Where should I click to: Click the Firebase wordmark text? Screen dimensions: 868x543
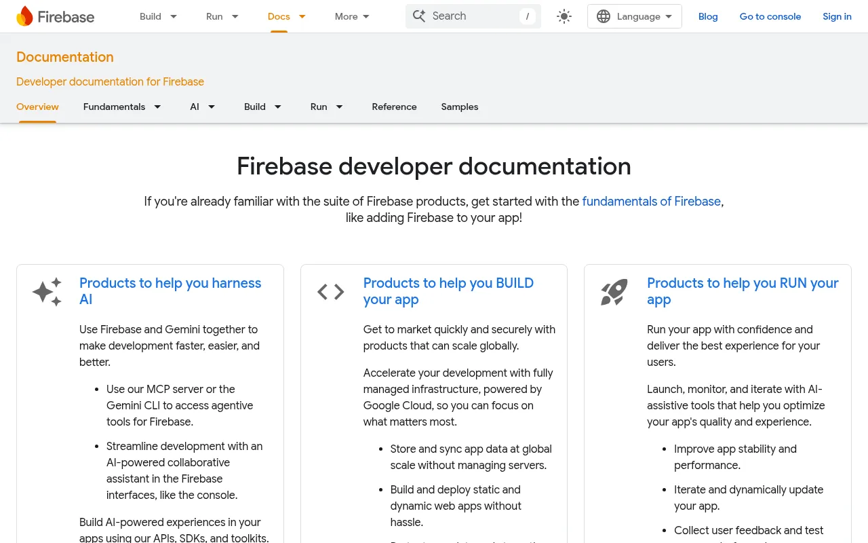[66, 17]
